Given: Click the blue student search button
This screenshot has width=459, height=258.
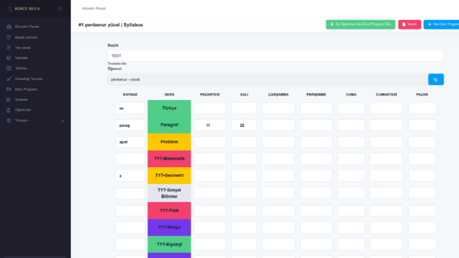Looking at the screenshot, I should tap(436, 79).
